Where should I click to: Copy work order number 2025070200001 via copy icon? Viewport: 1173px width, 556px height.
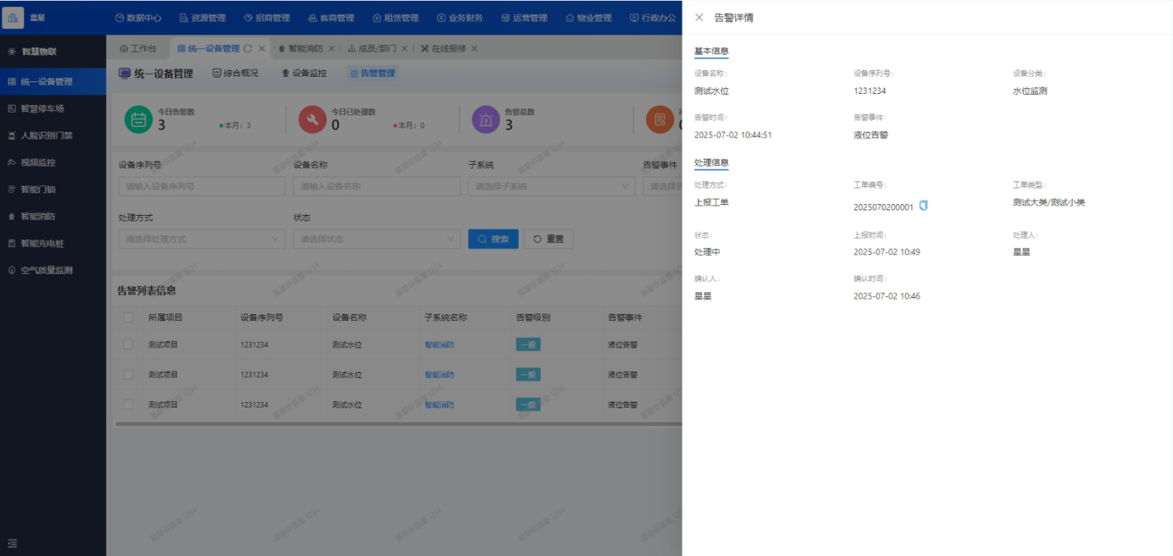pos(924,206)
